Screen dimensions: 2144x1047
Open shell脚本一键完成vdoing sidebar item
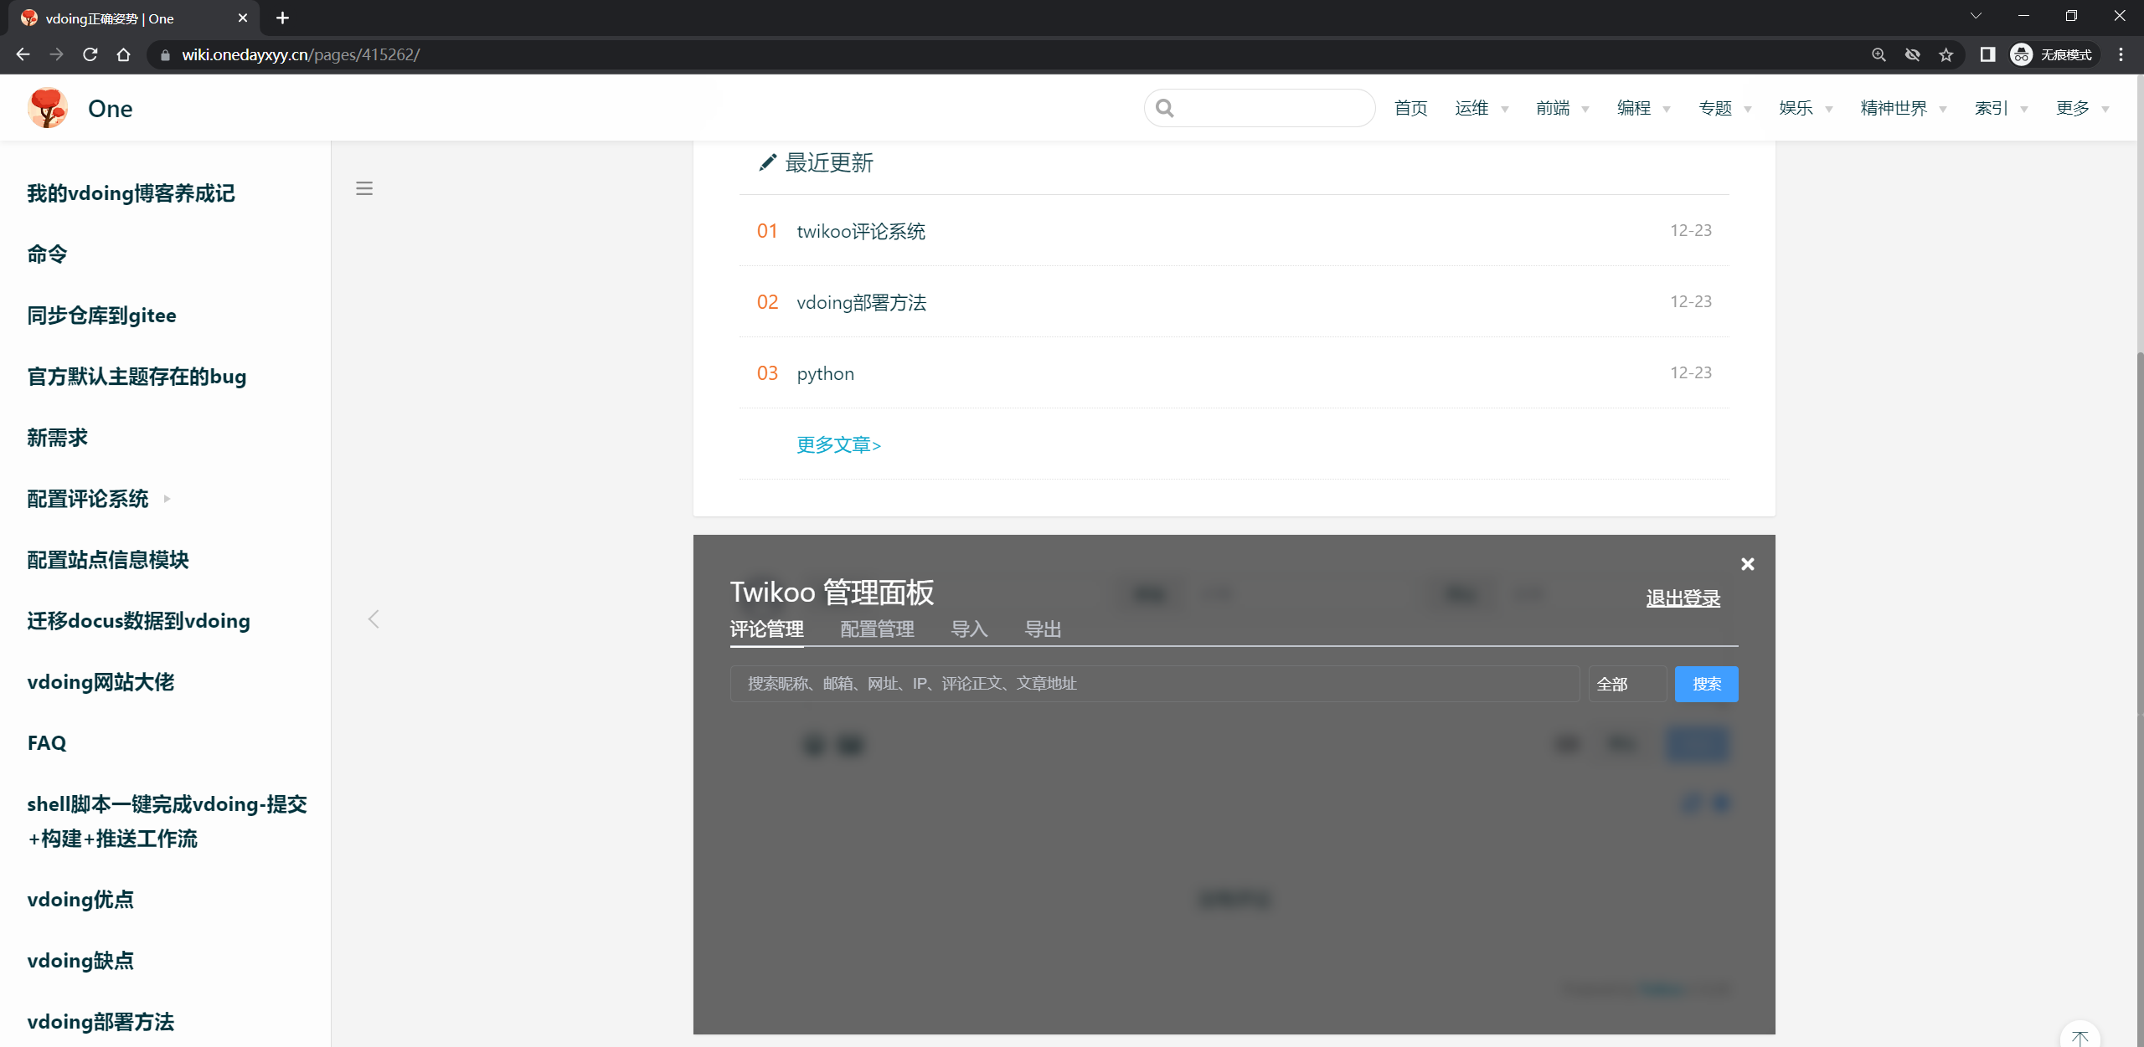[x=167, y=821]
